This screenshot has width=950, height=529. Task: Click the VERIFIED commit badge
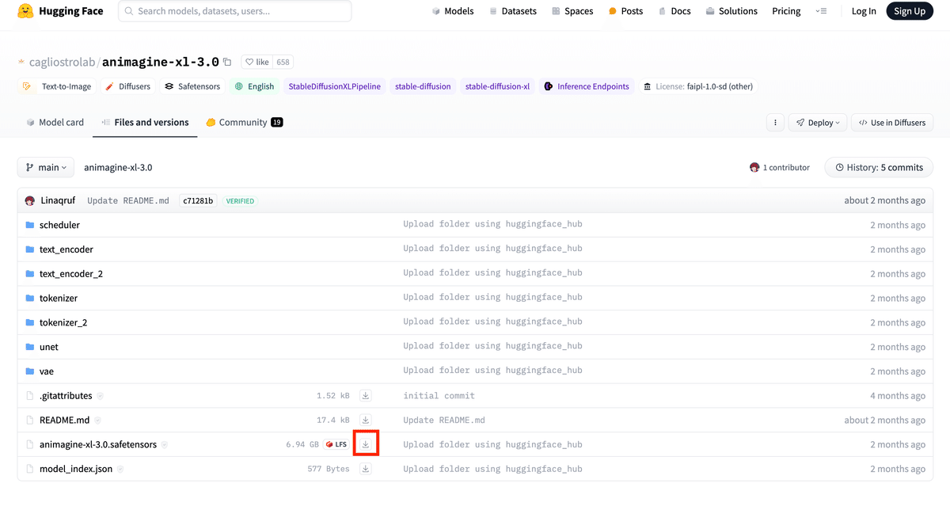(x=240, y=201)
